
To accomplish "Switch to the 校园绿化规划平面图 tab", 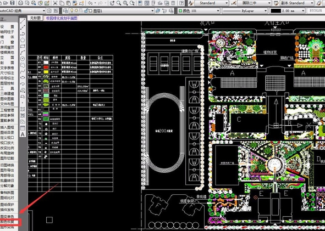I will pyautogui.click(x=62, y=18).
